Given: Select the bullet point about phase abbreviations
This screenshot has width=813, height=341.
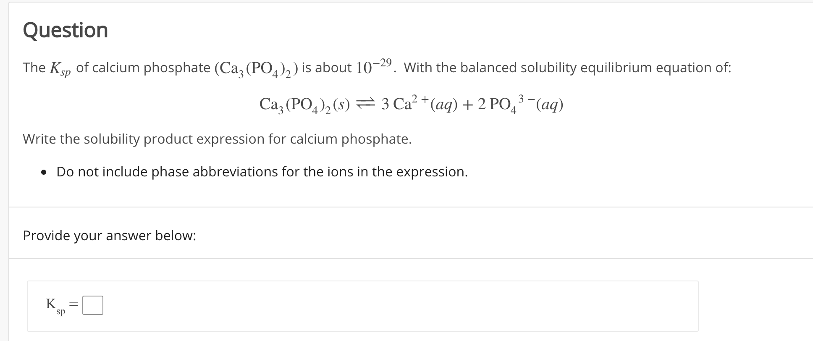Looking at the screenshot, I should [262, 171].
